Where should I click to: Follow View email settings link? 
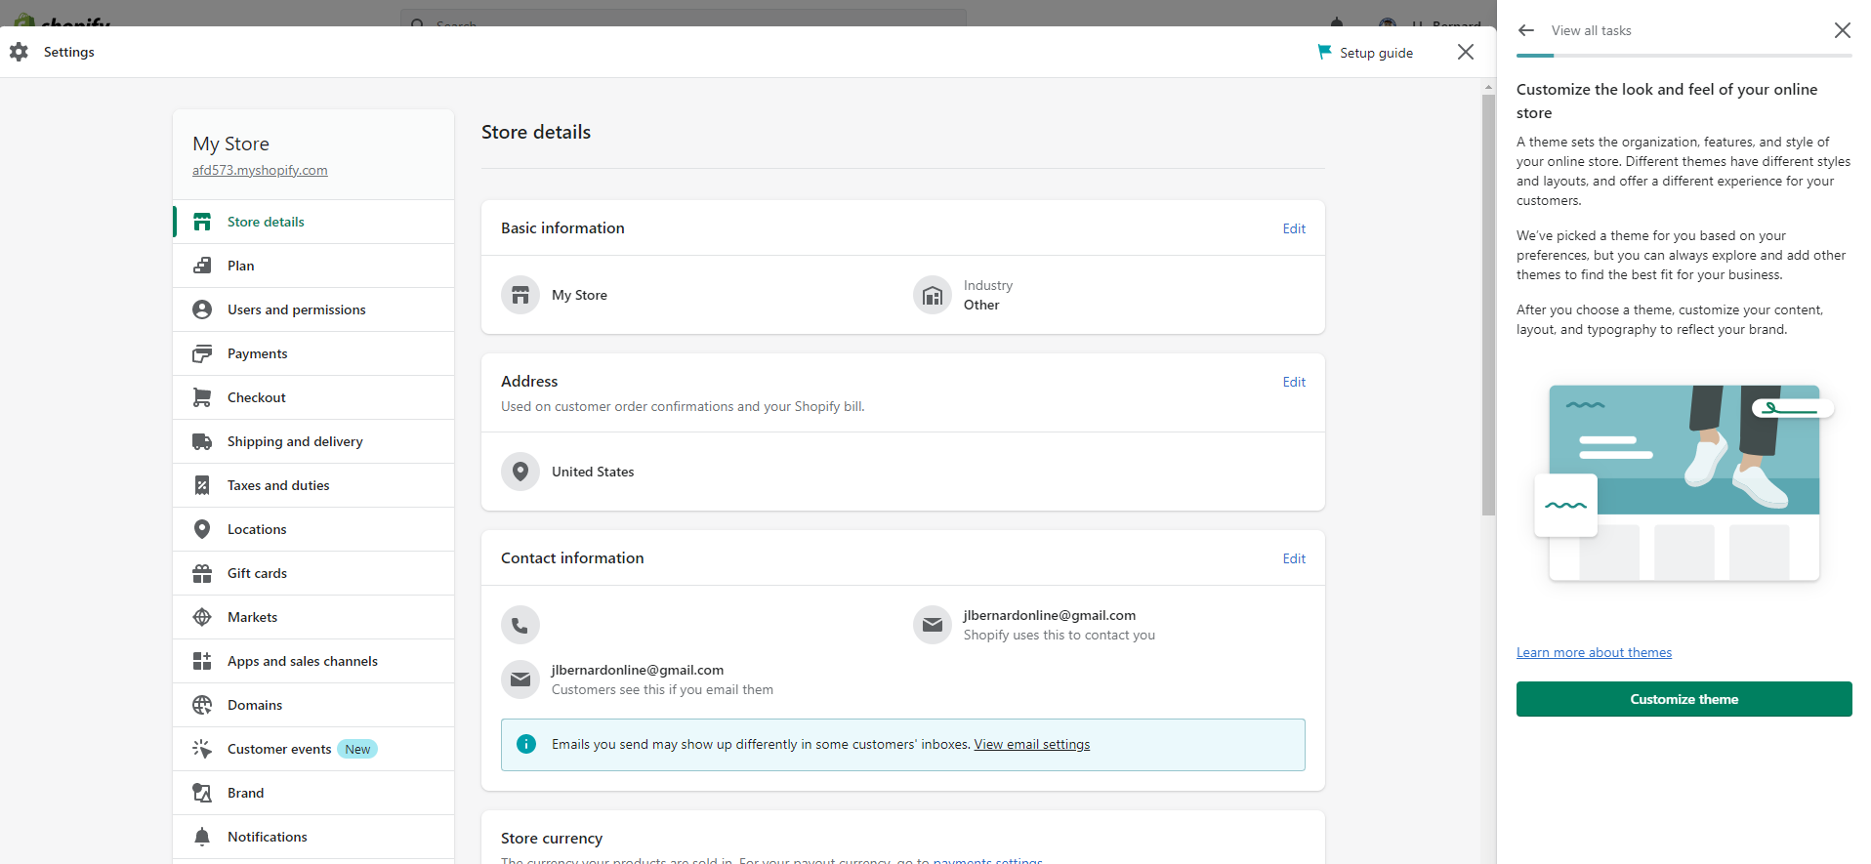[1032, 744]
